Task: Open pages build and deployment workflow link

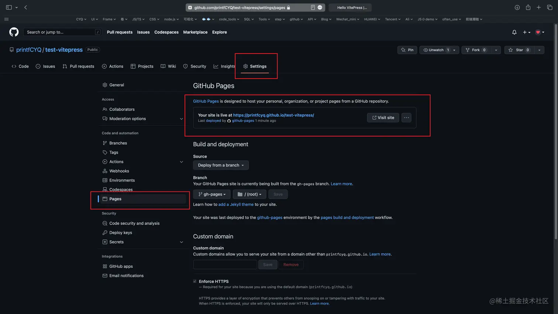Action: [x=347, y=218]
